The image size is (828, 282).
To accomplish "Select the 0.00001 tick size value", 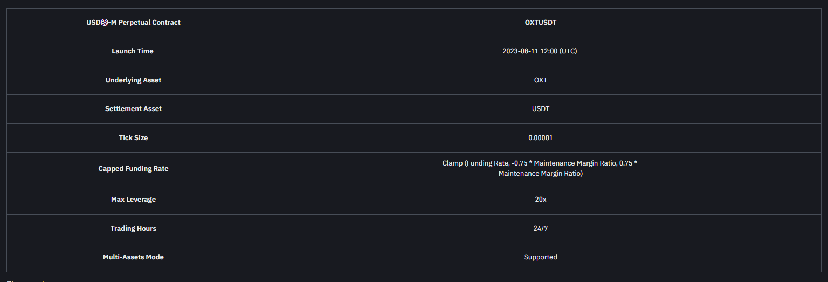I will 540,138.
